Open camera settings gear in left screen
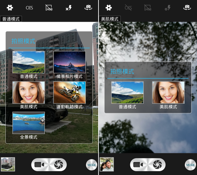The image size is (197, 175). (10, 8)
